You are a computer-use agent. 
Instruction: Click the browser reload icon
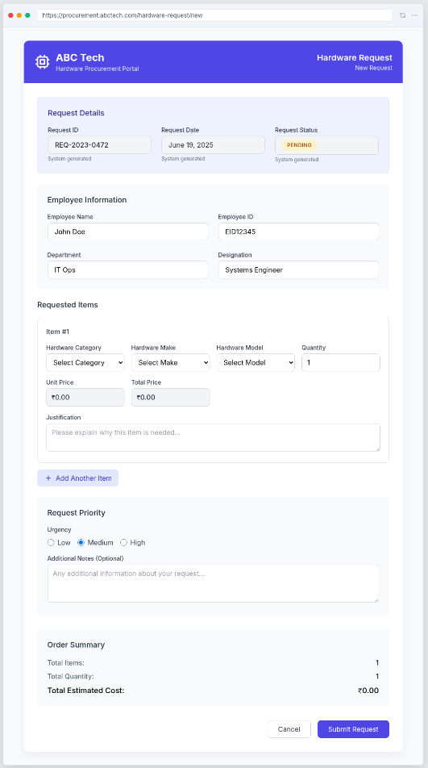point(402,15)
